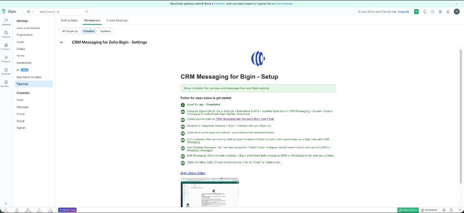Click the CRM Messaging logo image
Screen dimensions: 464x213
[x=258, y=58]
